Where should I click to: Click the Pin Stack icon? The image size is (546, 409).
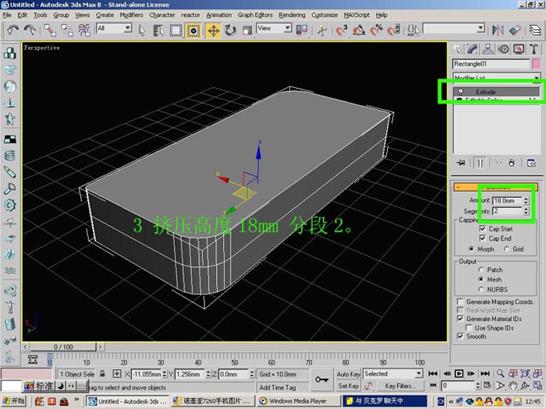point(461,163)
